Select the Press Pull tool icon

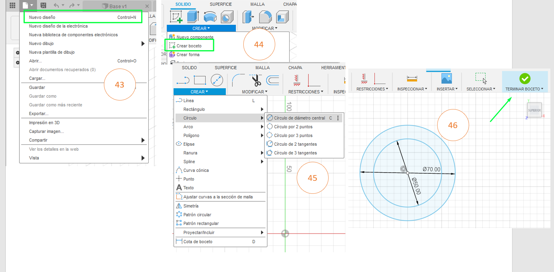248,17
